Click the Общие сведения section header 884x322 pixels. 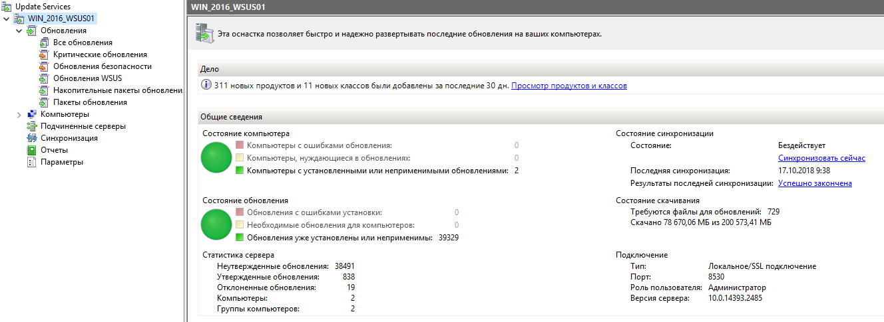[x=232, y=117]
